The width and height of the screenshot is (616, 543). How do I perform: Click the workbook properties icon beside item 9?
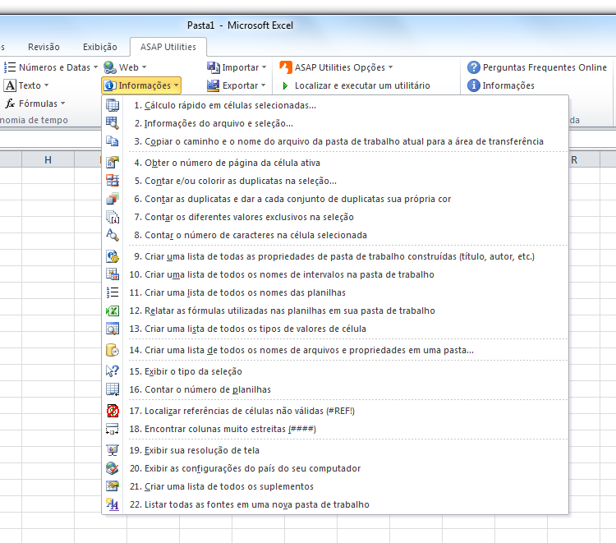(113, 256)
